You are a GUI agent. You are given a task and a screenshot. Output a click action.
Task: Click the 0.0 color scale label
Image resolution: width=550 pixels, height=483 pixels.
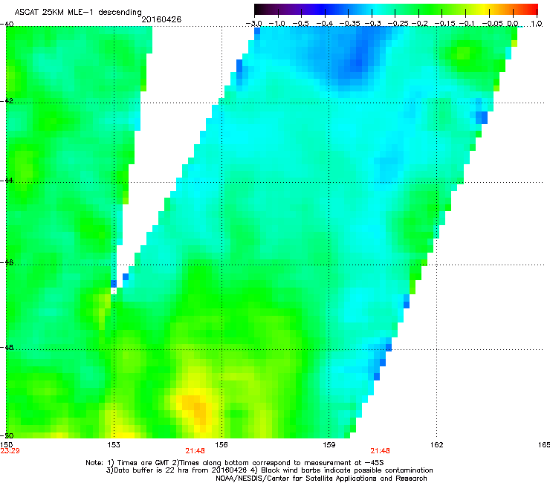513,24
